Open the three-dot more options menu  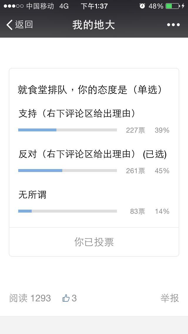[173, 25]
